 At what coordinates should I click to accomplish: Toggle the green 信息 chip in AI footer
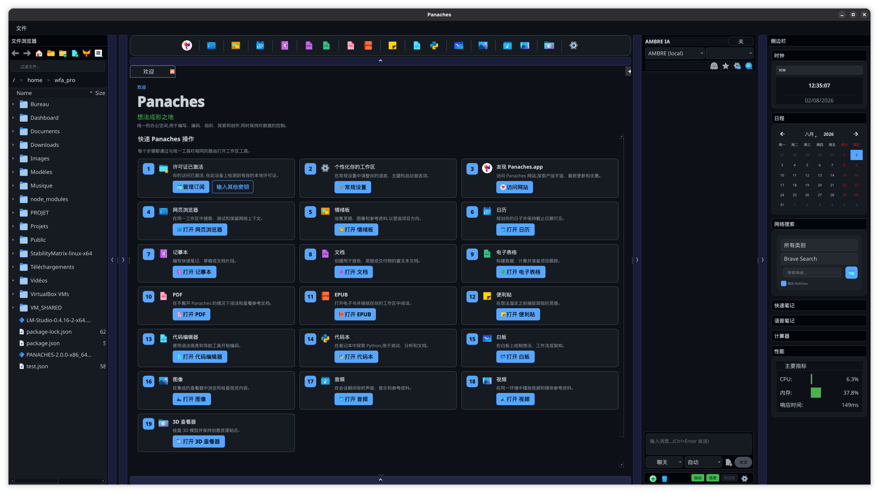[713, 478]
